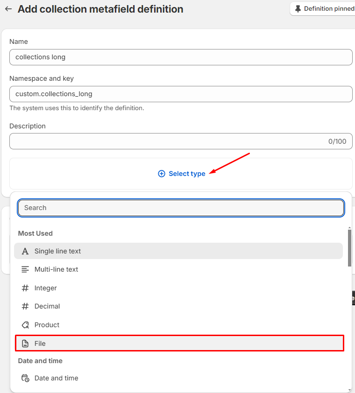Focus the Name input field

(180, 57)
